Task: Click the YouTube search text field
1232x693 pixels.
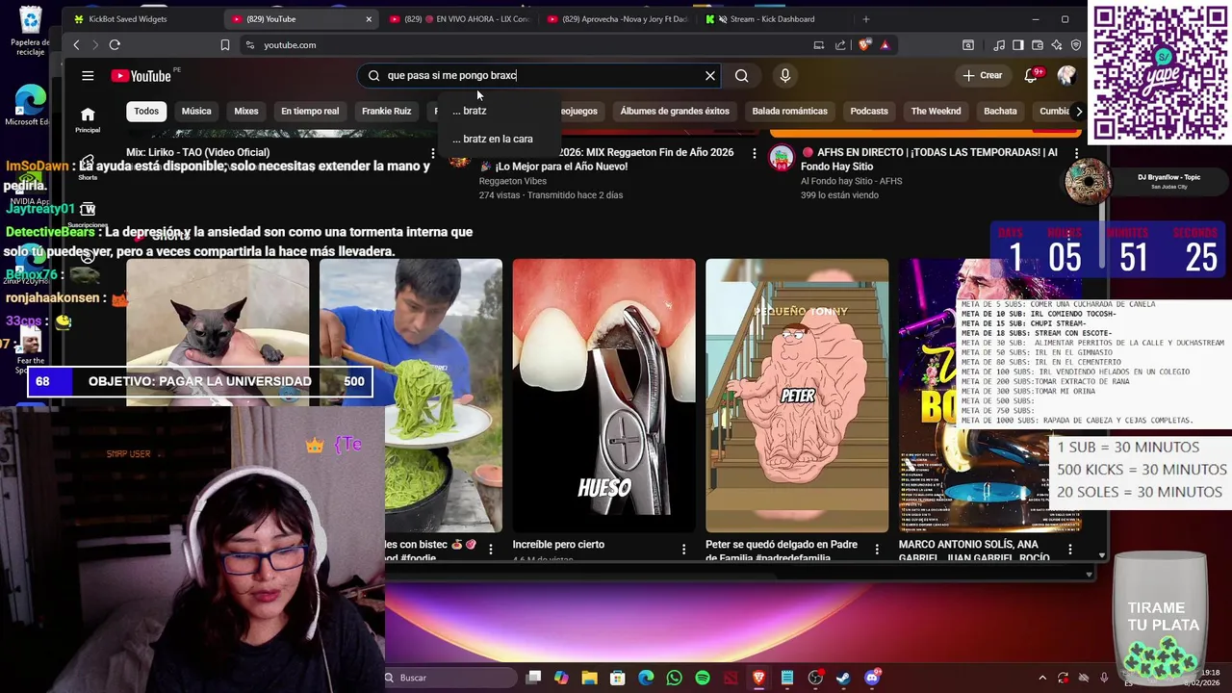Action: click(x=539, y=75)
